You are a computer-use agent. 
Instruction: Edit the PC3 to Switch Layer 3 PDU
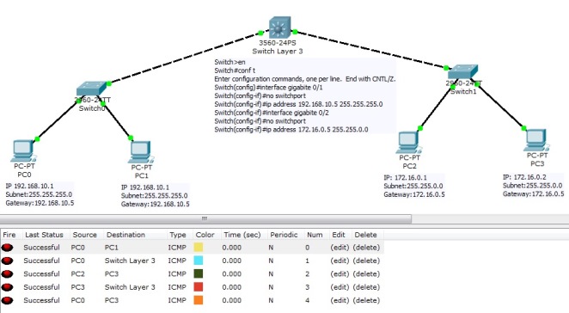[x=340, y=287]
